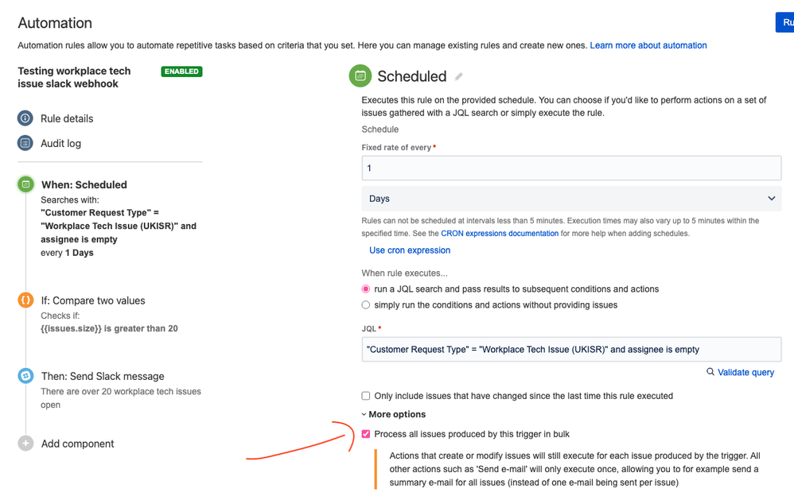Uncheck Process all issues in bulk

click(x=366, y=434)
